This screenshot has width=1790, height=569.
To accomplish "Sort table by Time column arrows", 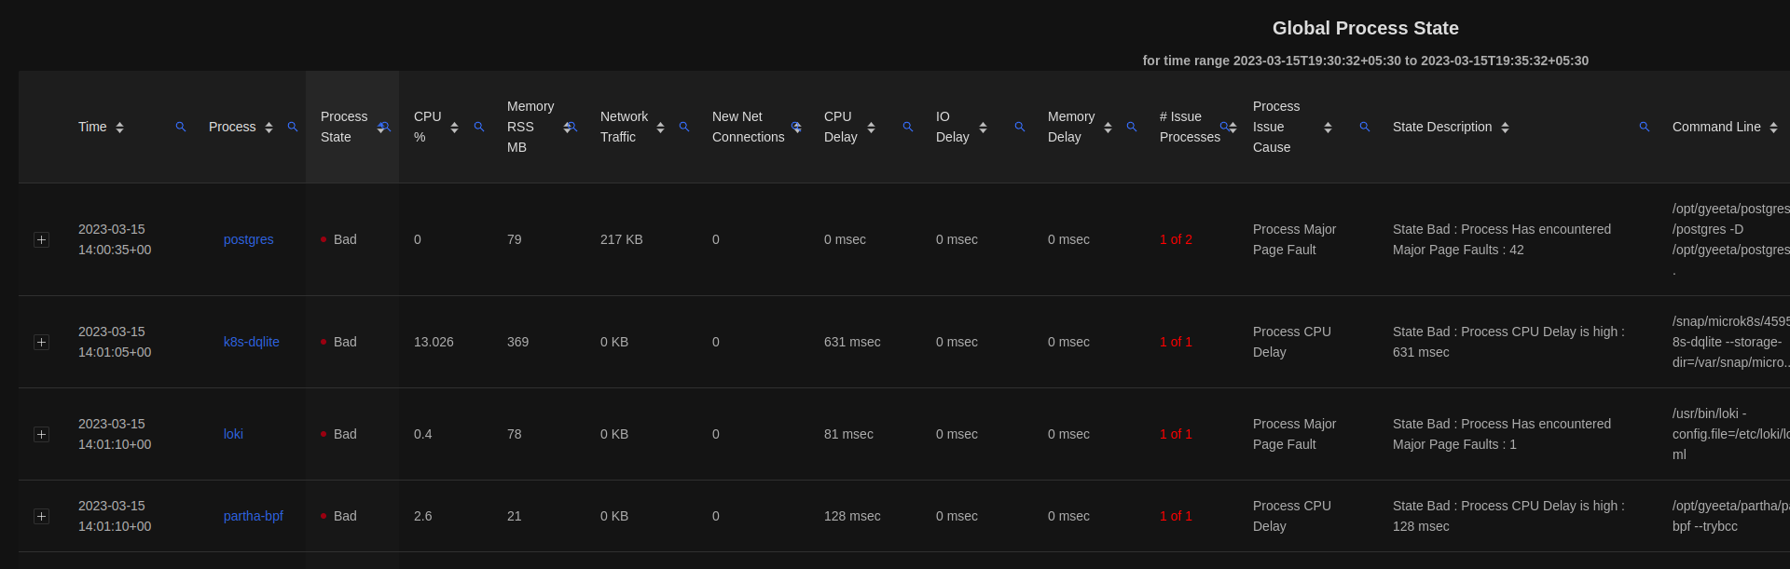I will (119, 128).
